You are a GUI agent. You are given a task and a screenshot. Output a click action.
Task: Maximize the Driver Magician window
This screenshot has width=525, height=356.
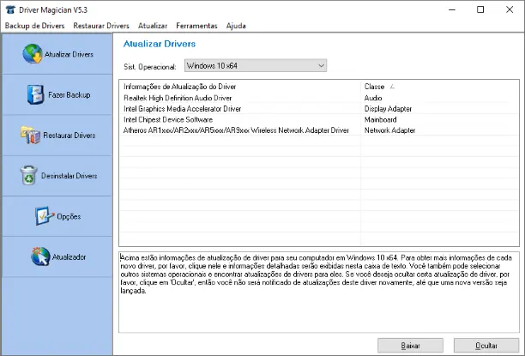(480, 9)
